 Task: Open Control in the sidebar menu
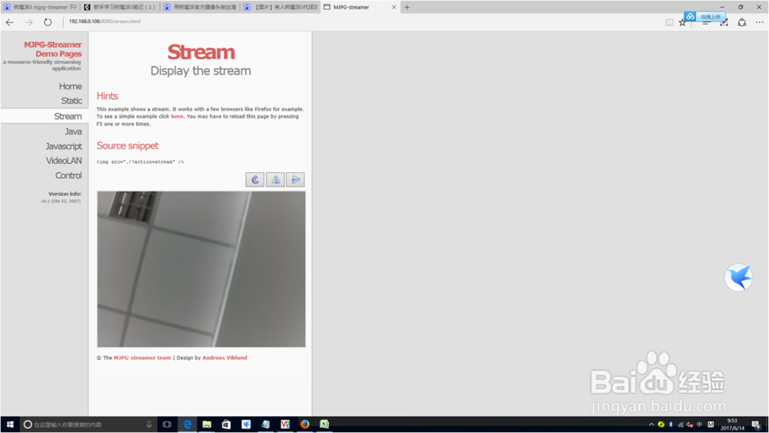[68, 175]
